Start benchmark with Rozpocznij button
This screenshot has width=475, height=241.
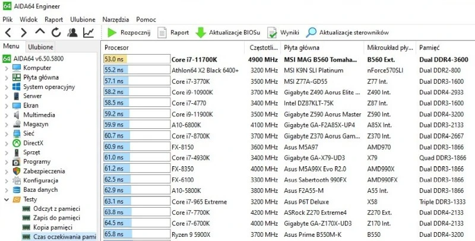tap(129, 33)
